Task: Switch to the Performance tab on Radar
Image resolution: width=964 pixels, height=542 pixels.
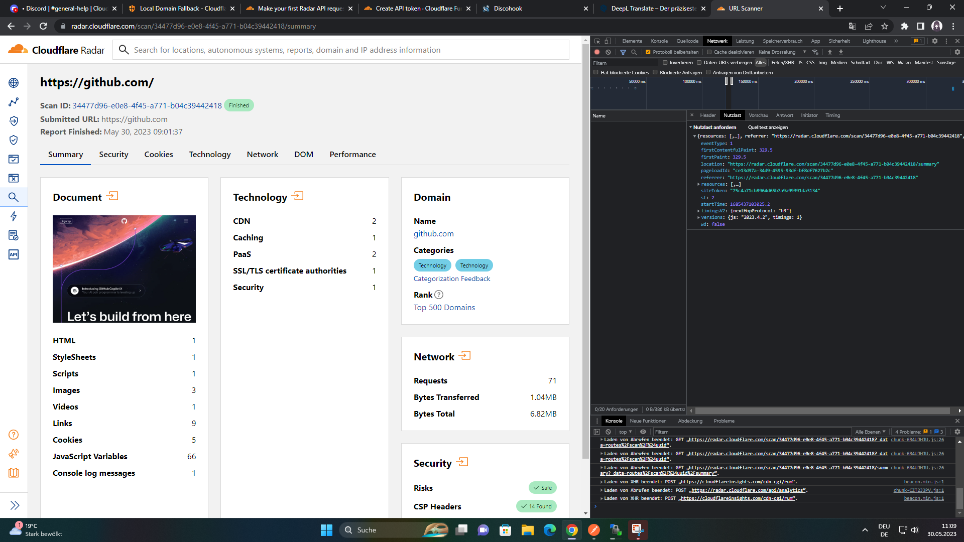Action: coord(352,154)
